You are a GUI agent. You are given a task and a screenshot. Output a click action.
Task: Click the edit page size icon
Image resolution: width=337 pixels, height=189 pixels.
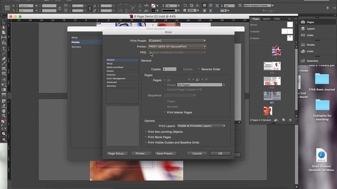(x=276, y=120)
